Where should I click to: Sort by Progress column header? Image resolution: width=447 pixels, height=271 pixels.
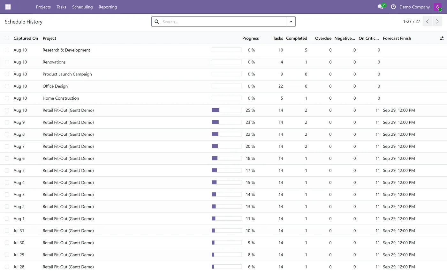point(250,38)
